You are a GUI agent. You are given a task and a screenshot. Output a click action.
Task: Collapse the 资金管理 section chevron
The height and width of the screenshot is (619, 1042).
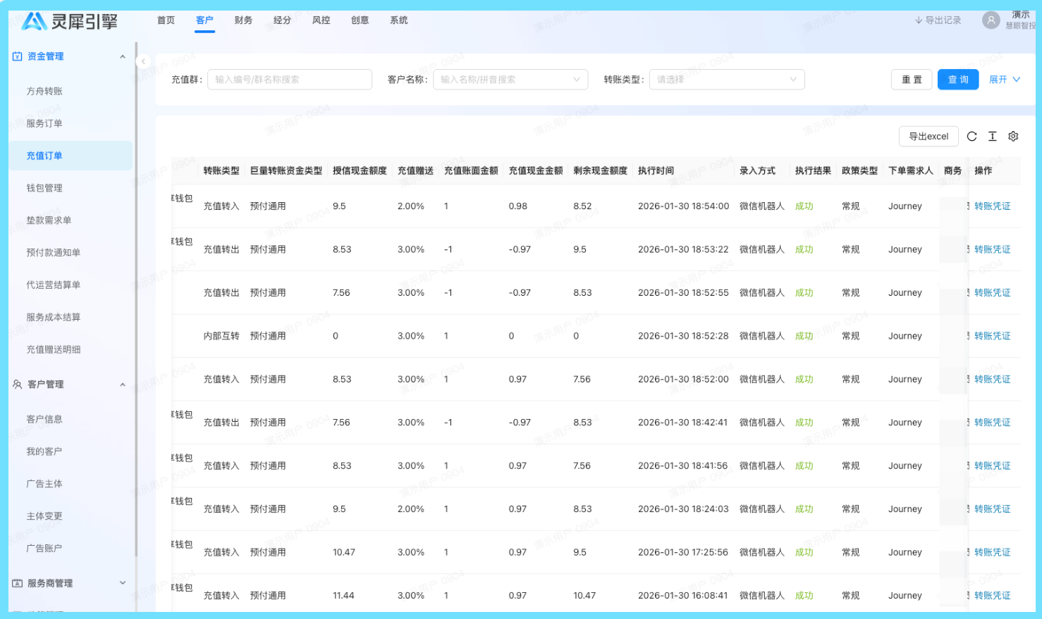pyautogui.click(x=123, y=56)
